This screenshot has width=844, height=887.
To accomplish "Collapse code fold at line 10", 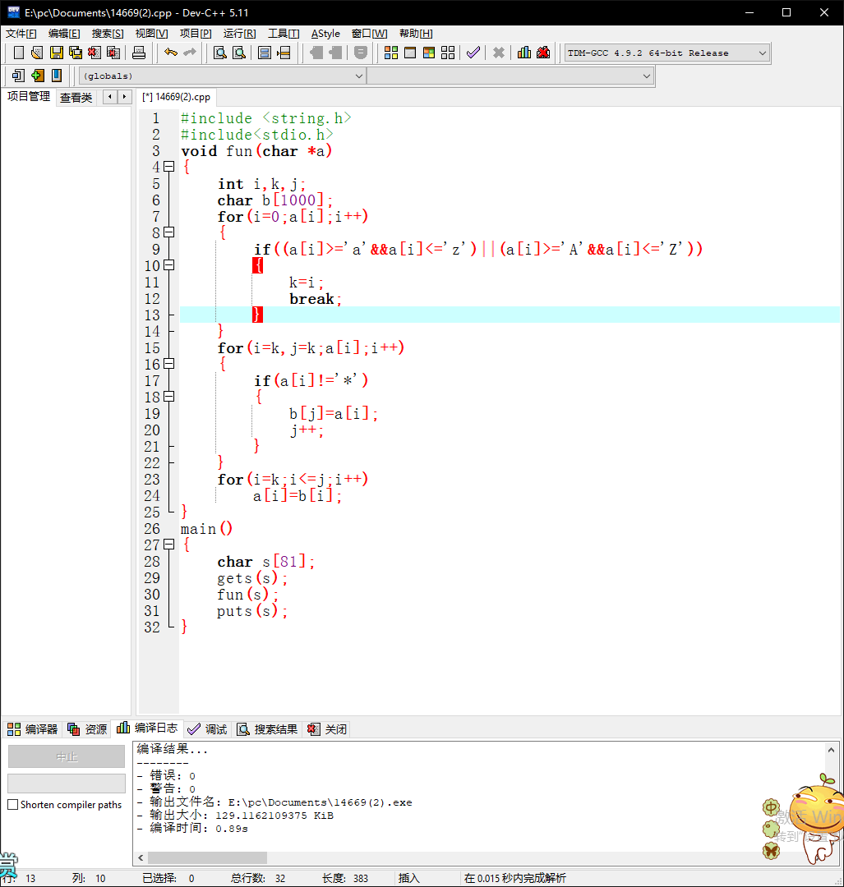I will [168, 264].
